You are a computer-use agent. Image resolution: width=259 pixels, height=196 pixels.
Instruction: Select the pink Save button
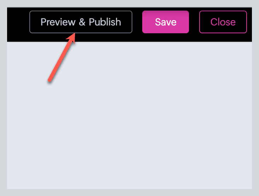(166, 22)
